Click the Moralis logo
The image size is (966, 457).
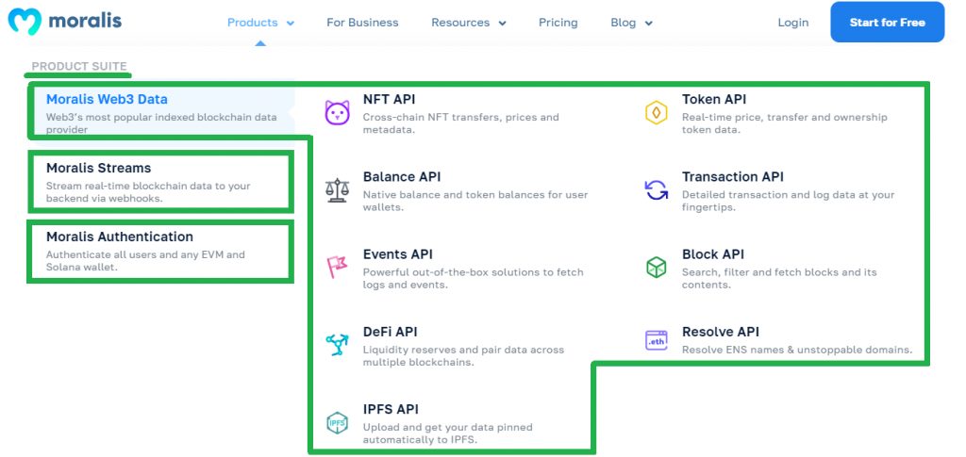65,22
